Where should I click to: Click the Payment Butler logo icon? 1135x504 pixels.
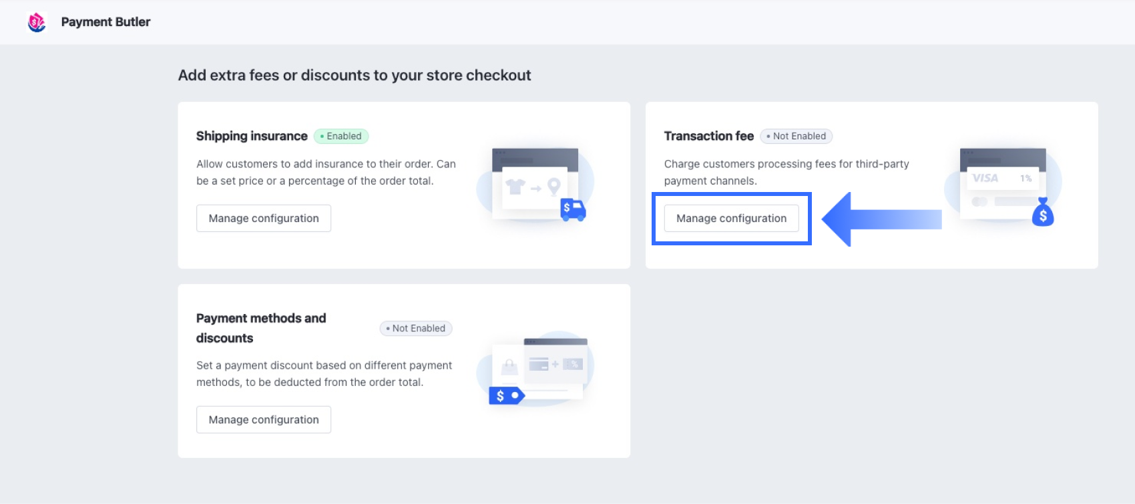pyautogui.click(x=37, y=23)
